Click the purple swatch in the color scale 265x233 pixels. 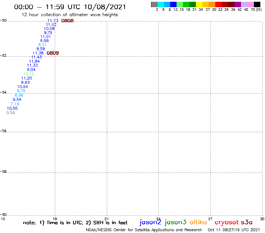(238, 4)
